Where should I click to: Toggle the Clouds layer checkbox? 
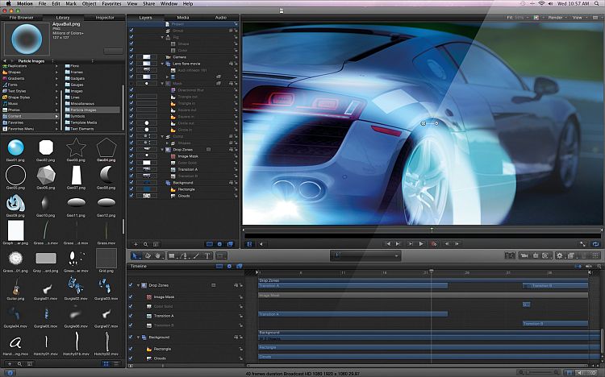(x=133, y=196)
